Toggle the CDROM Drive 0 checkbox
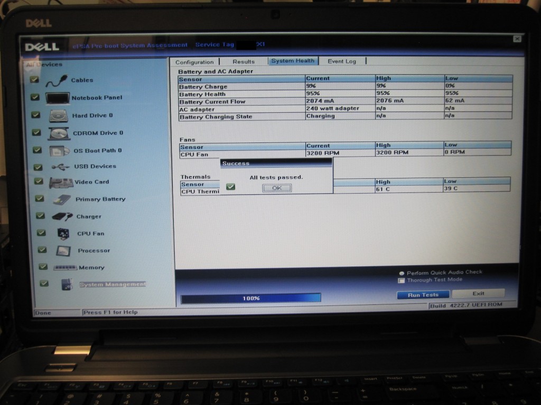The width and height of the screenshot is (541, 405). (x=36, y=132)
